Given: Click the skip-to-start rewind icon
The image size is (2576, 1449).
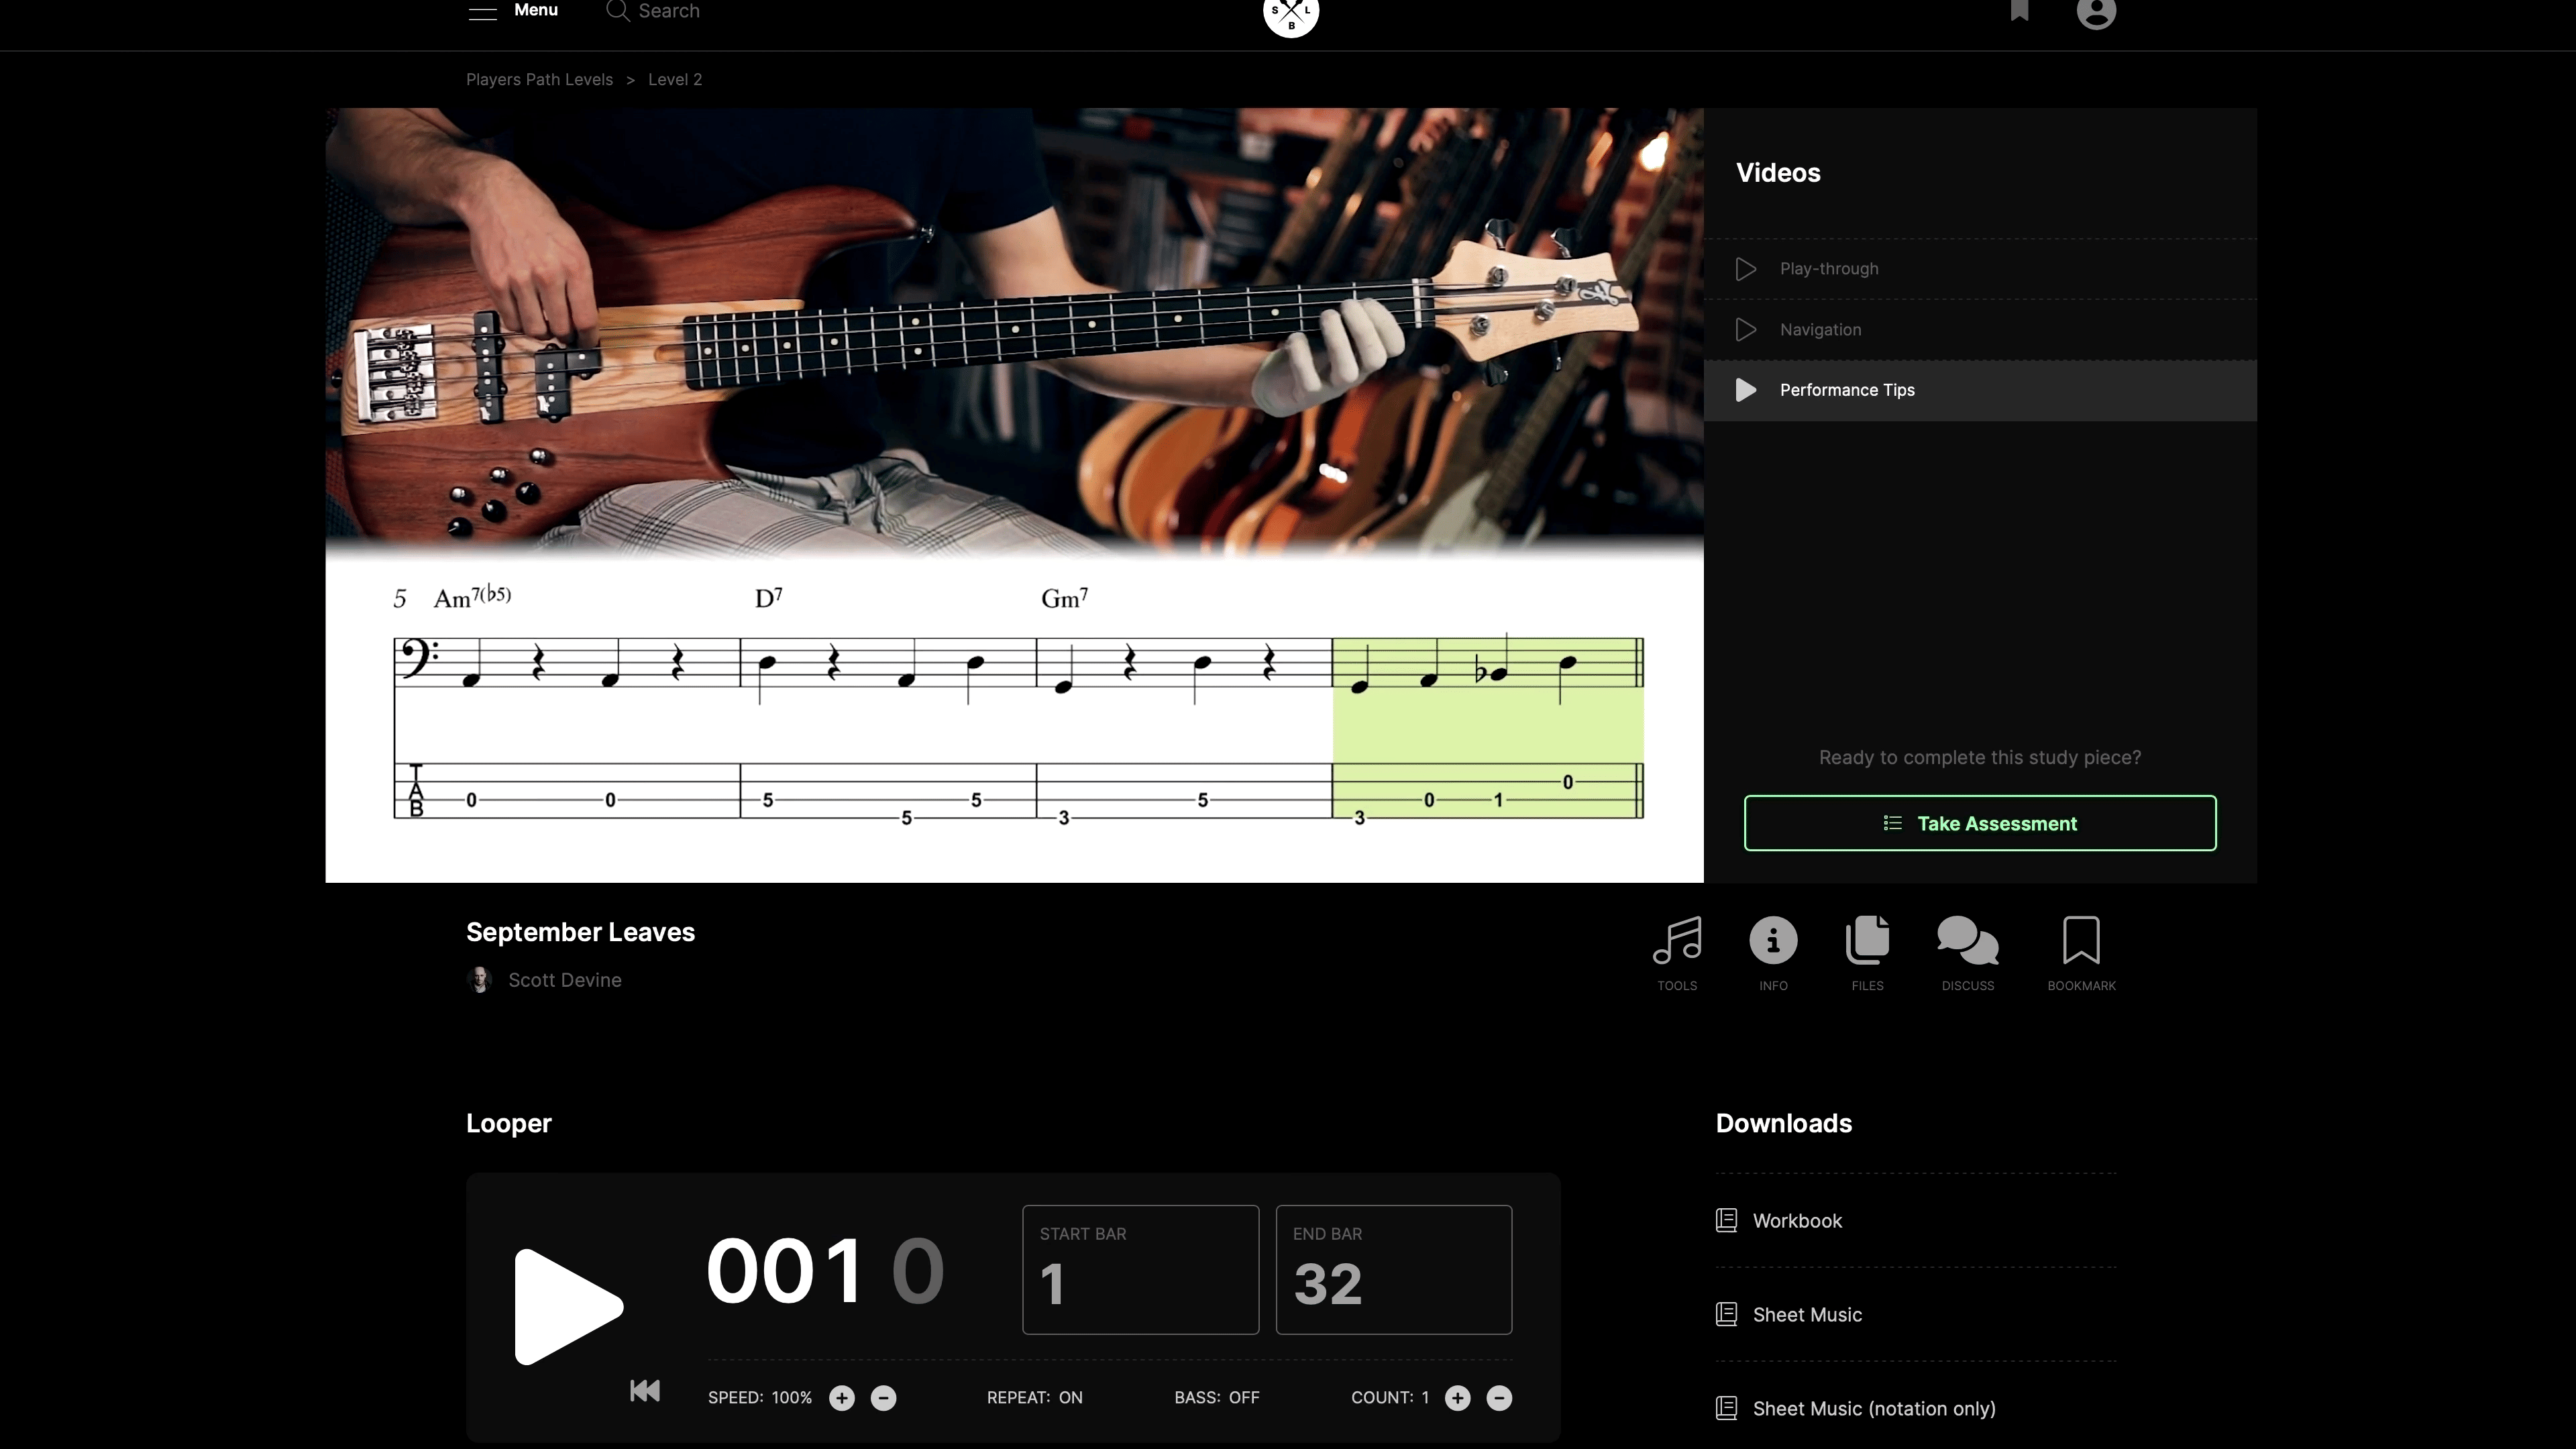Looking at the screenshot, I should coord(645,1391).
